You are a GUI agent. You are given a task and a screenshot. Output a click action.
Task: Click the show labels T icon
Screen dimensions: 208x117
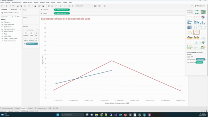click(69, 6)
